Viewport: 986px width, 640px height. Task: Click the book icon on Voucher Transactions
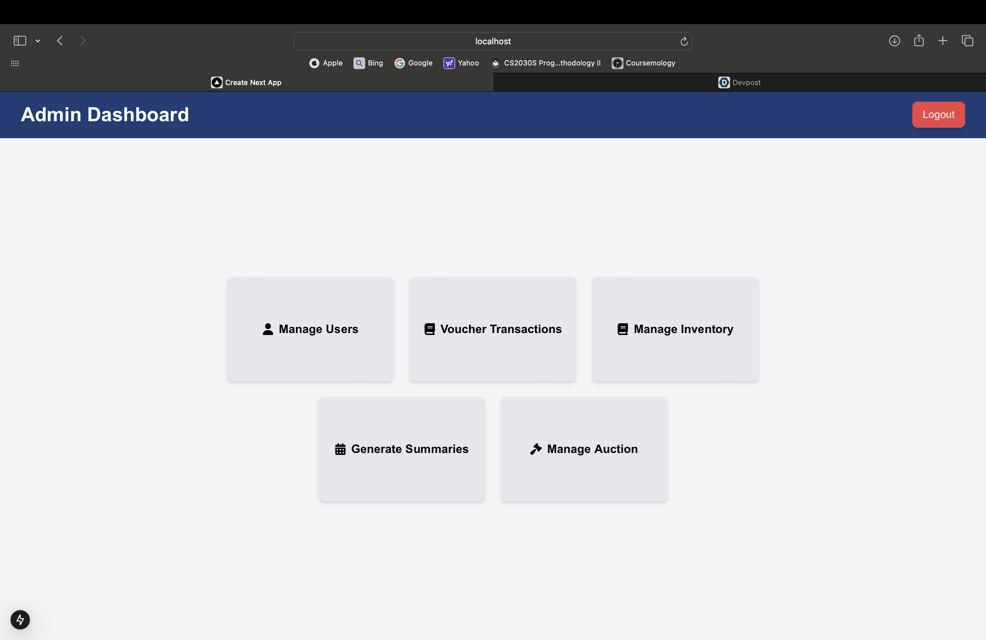(x=430, y=329)
